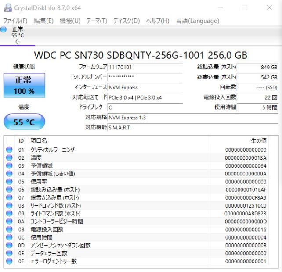Select the リードコマンド数 (ホスト) attribute name

pyautogui.click(x=56, y=205)
